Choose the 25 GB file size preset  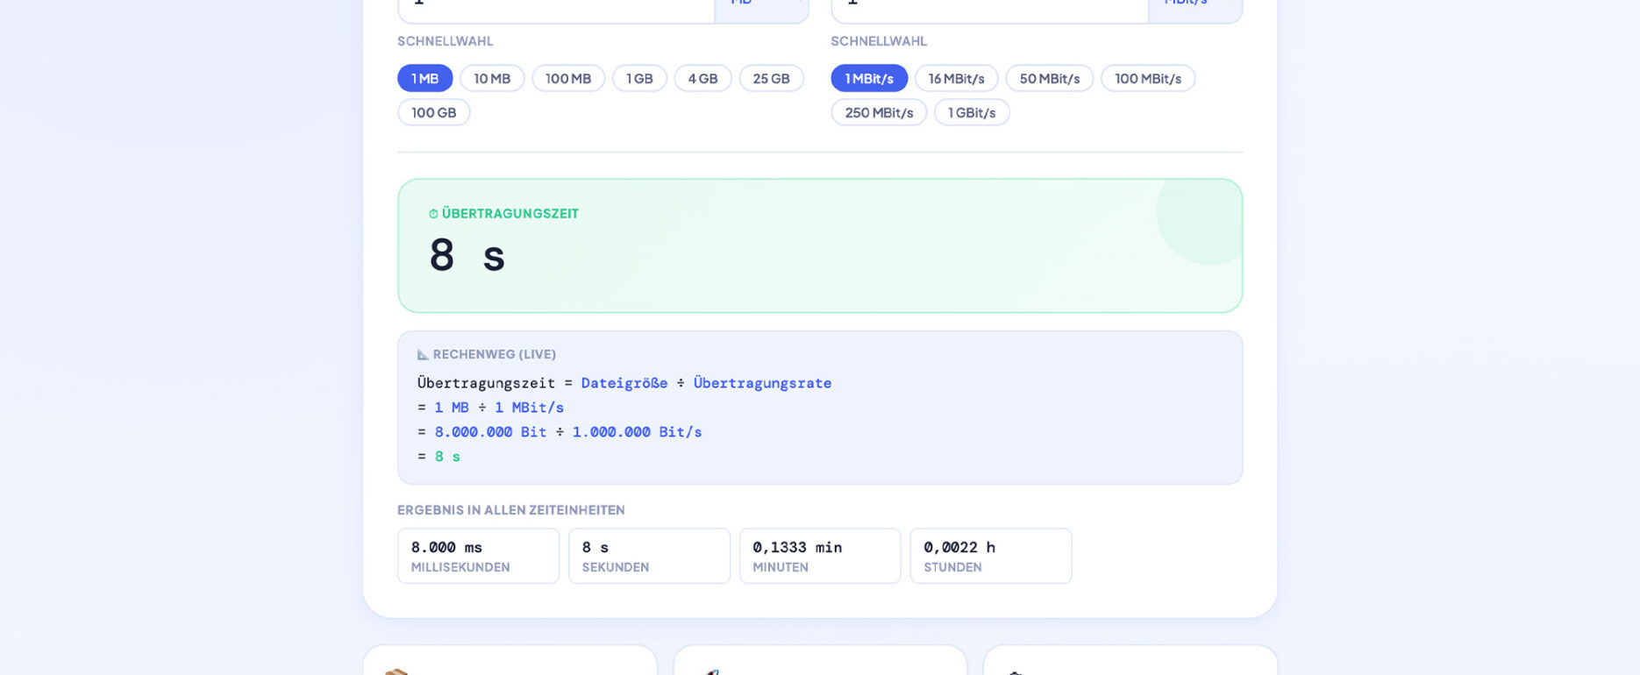(771, 79)
